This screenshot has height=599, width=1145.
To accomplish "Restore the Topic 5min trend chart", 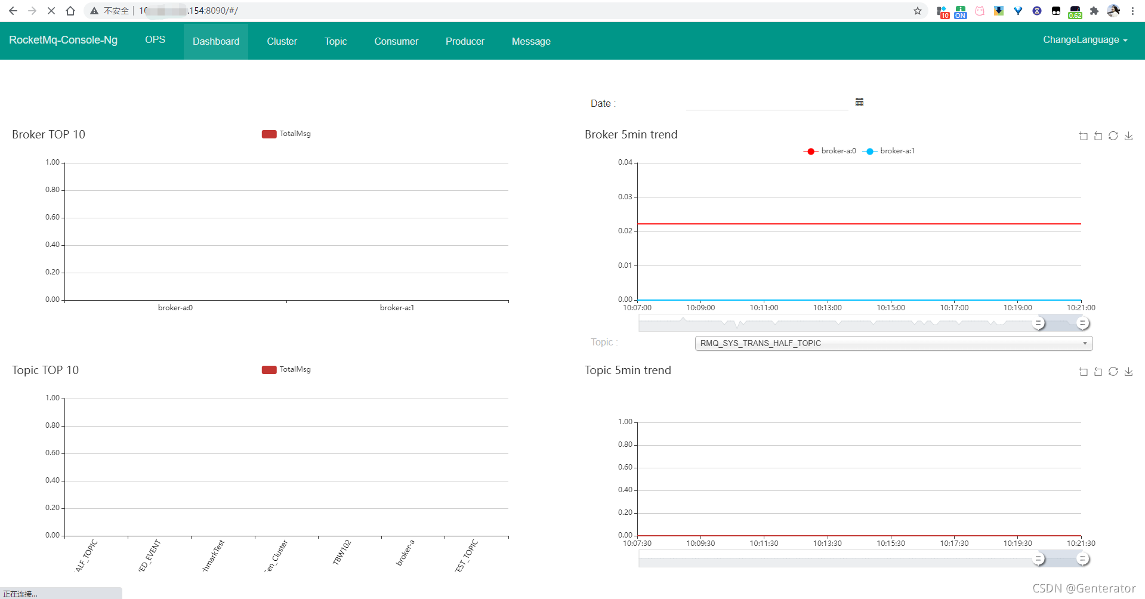I will (1113, 372).
